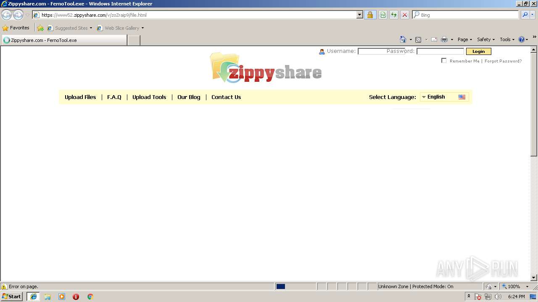Screen dimensions: 538x302
Task: Click the page loading progress bar
Action: pos(295,286)
